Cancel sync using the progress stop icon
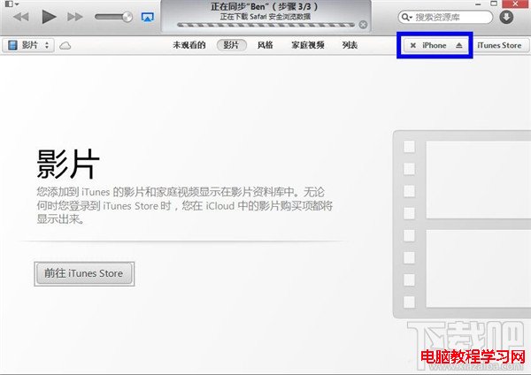 click(363, 25)
